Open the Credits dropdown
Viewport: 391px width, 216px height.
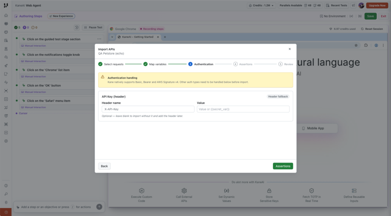click(x=261, y=5)
